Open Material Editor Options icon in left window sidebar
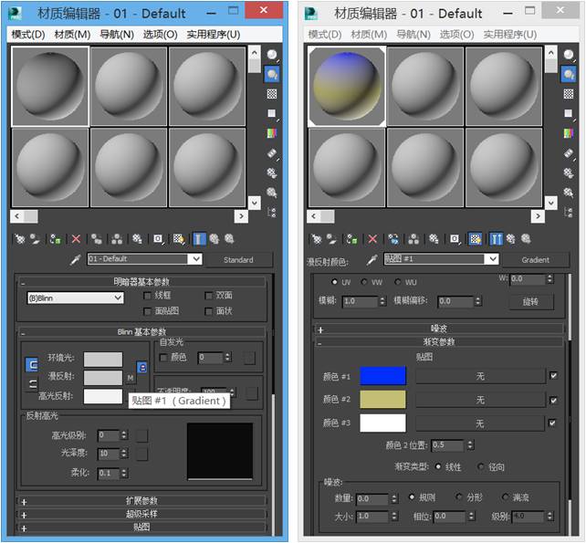Viewport: 586px width, 543px height. tap(272, 173)
